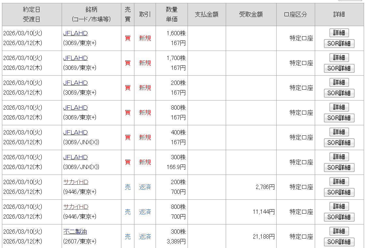Open JFLAHD link in 200株 buy row

tap(75, 83)
